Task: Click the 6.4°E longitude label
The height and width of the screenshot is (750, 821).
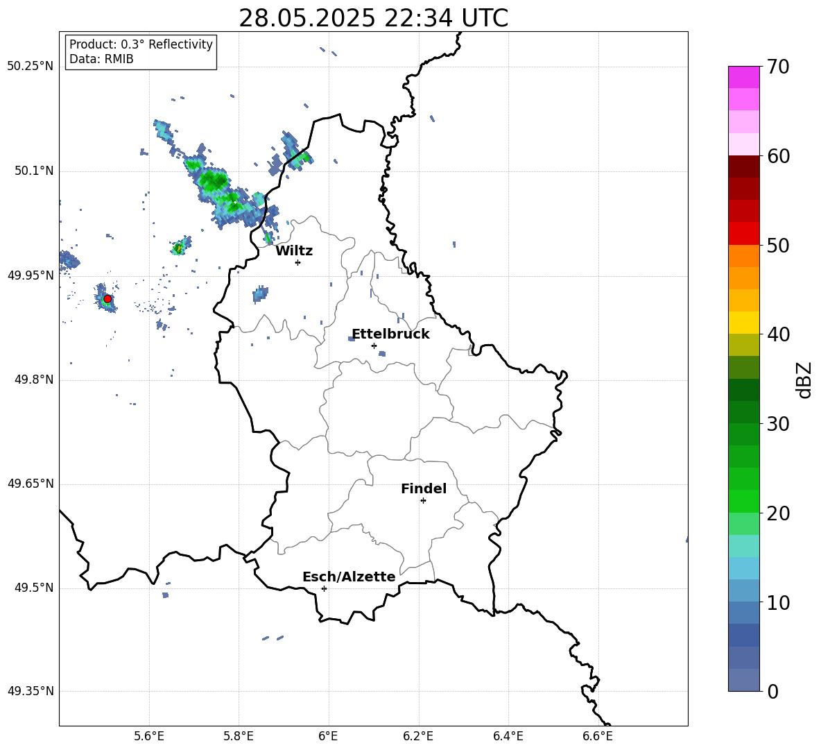Action: point(508,736)
